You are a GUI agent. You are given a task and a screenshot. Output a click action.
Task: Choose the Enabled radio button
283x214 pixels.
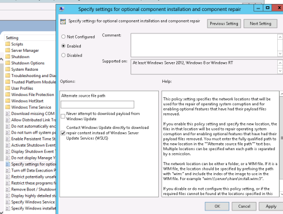tap(64, 46)
